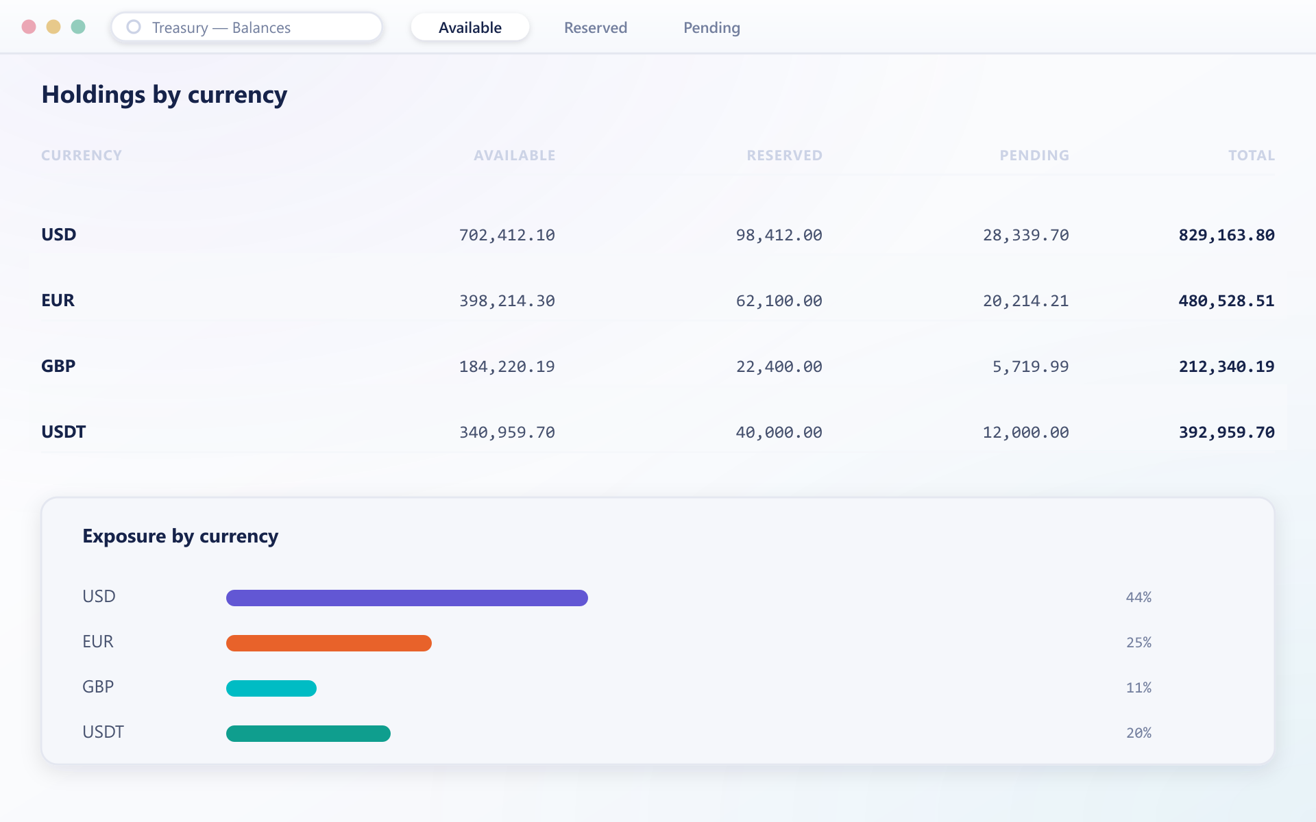This screenshot has width=1316, height=822.
Task: Click the red window close dot
Action: 29,27
